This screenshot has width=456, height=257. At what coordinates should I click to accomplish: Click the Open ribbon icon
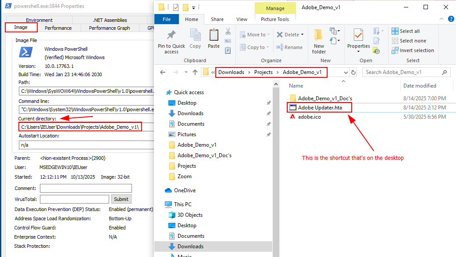coord(376,31)
